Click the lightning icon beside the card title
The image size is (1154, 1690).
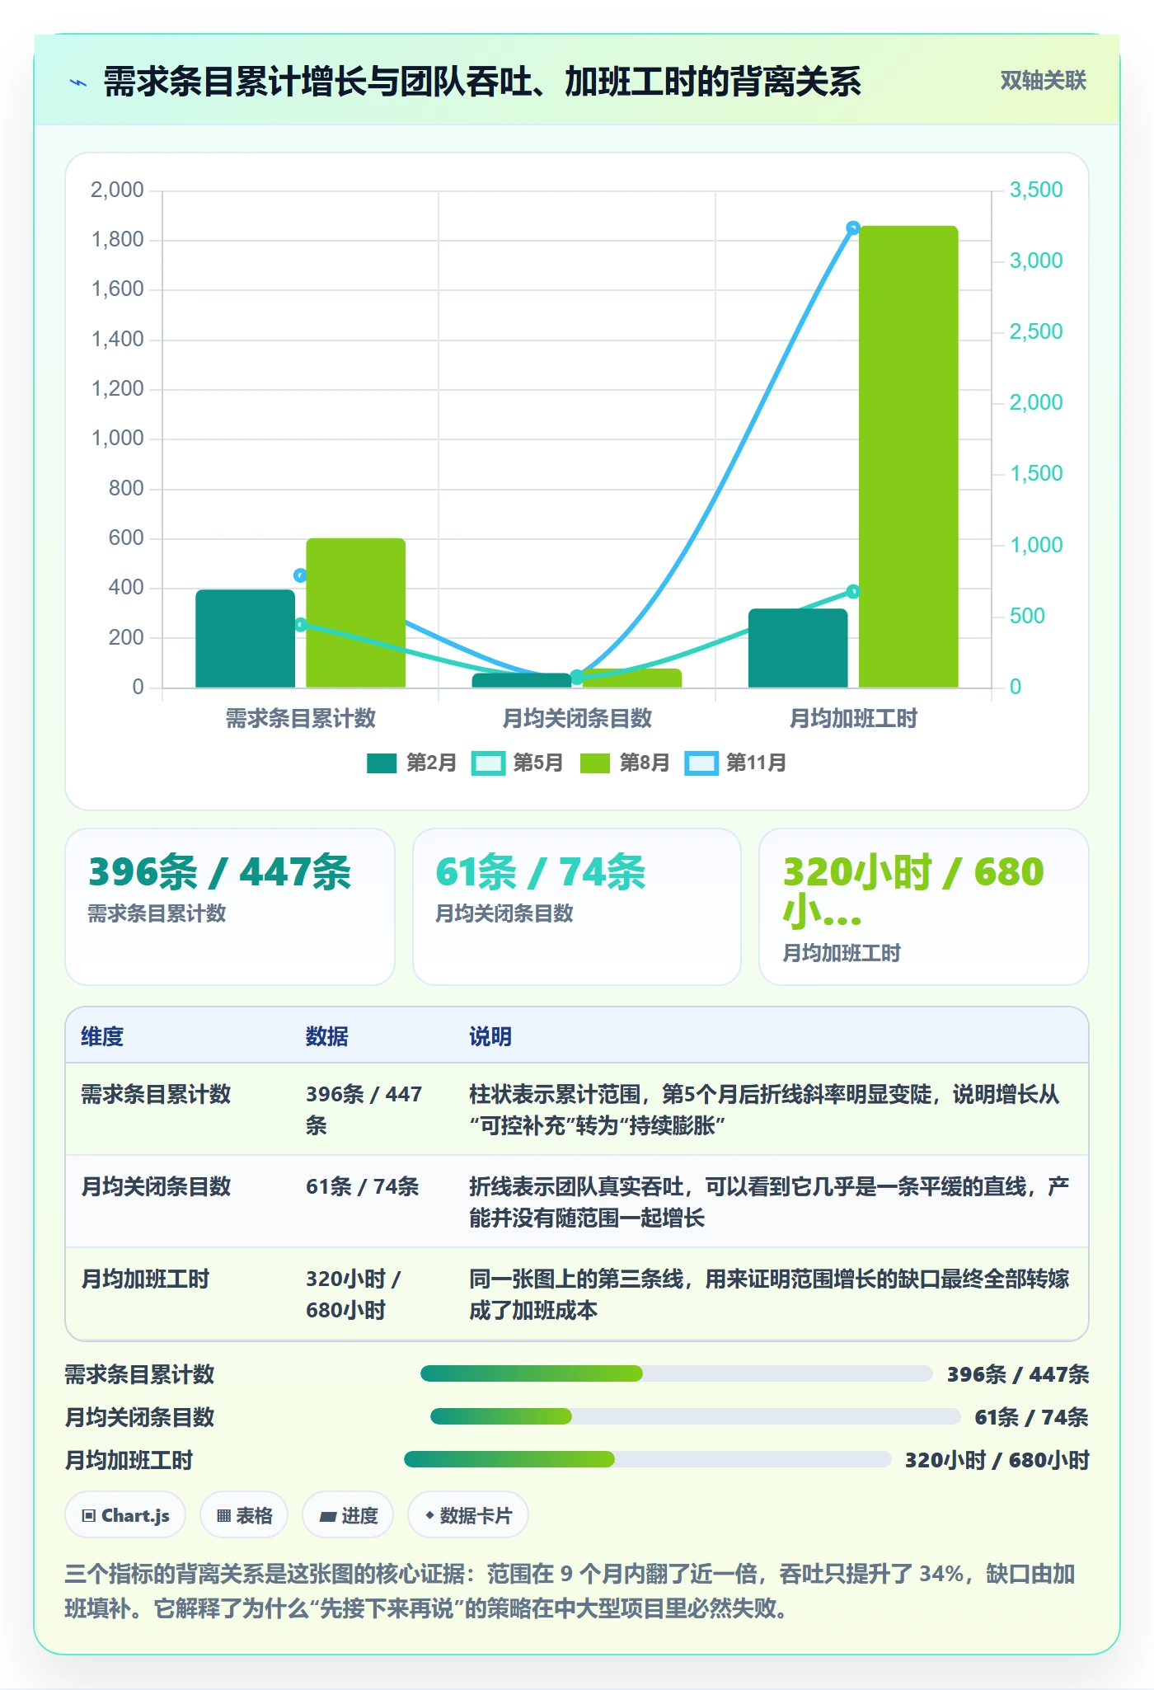[78, 82]
